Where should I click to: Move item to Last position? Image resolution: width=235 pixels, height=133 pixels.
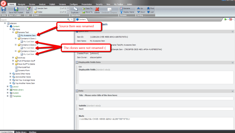[x=151, y=12]
